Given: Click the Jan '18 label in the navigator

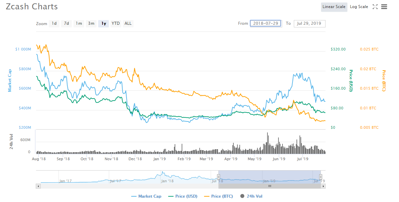Looking at the screenshot, I should 167,181.
